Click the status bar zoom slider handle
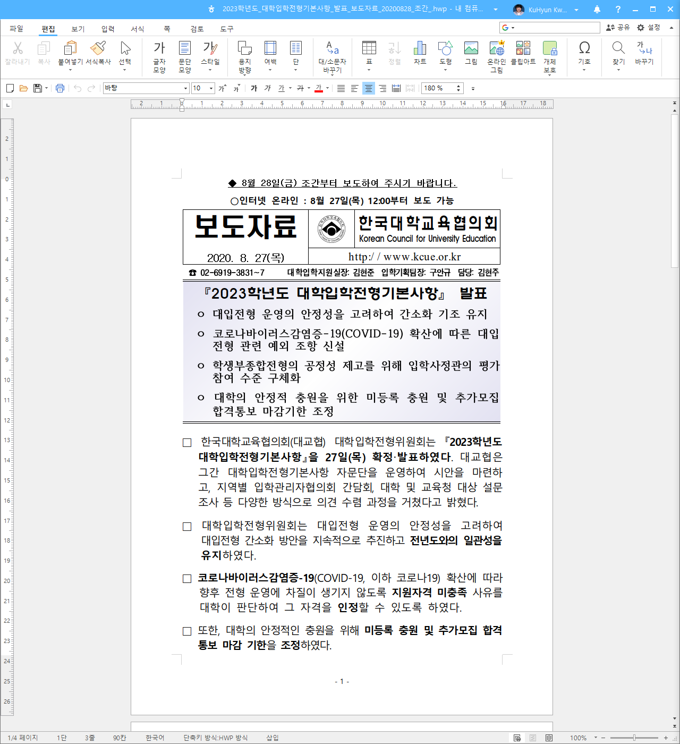 point(634,738)
